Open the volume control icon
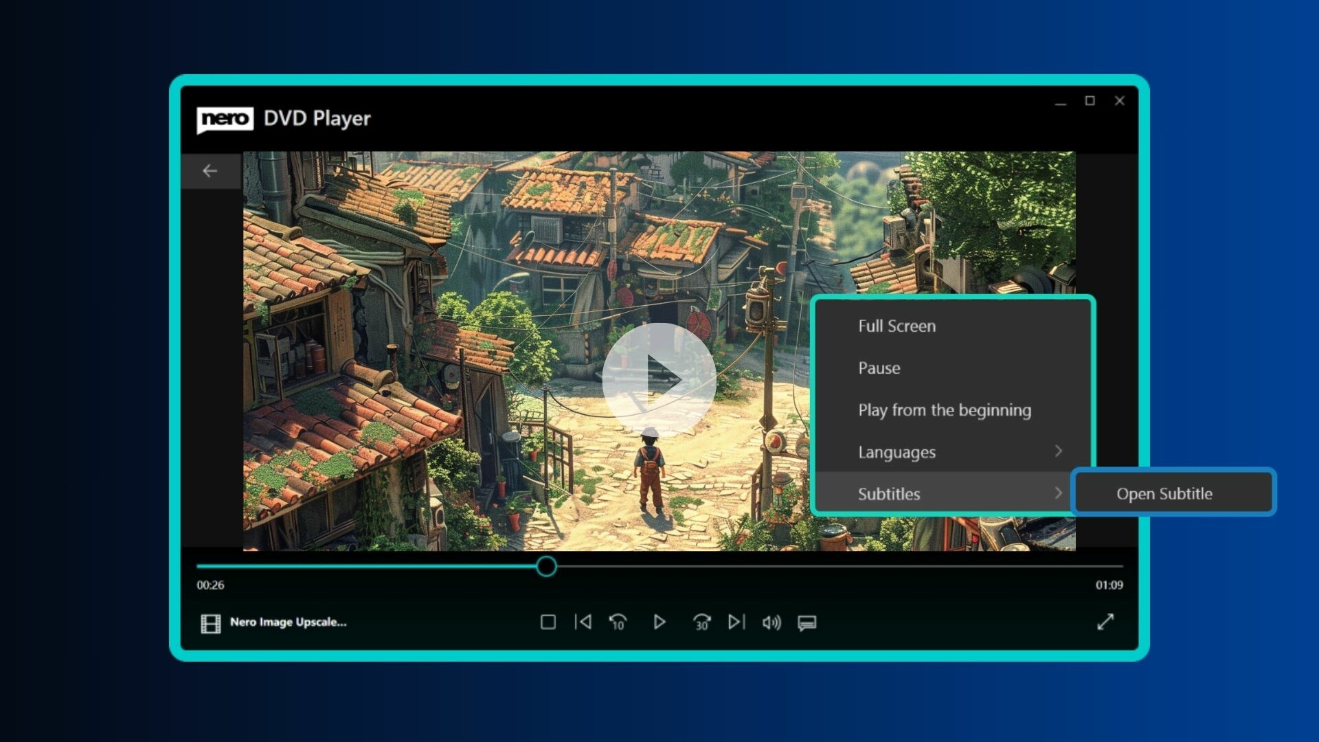 [772, 622]
